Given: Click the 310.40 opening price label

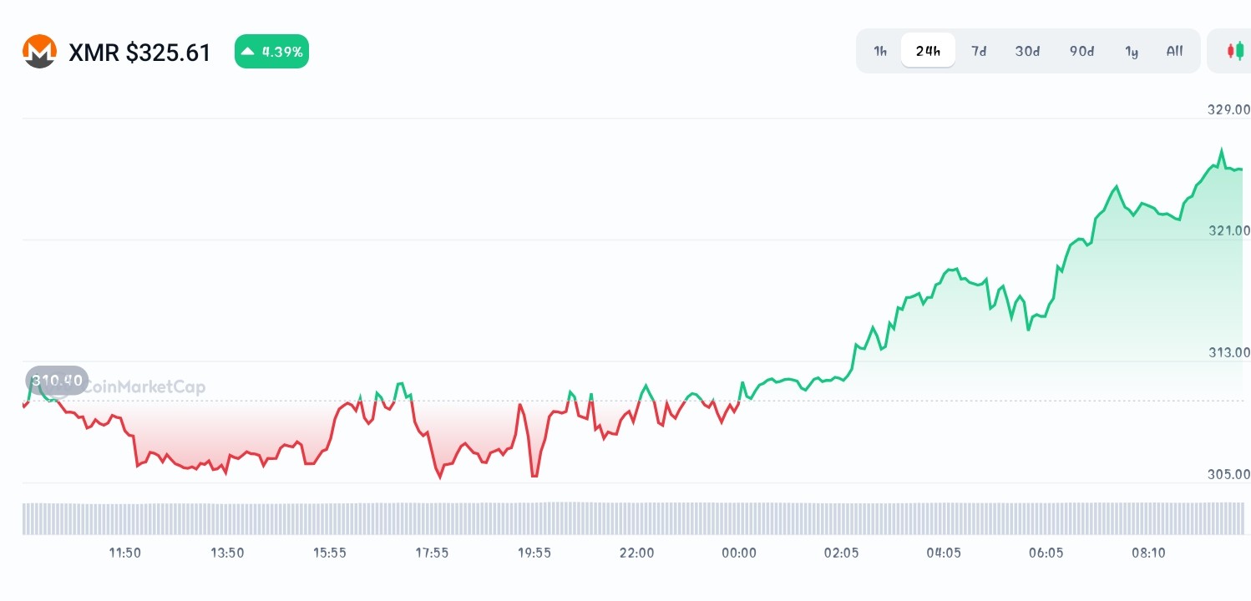Looking at the screenshot, I should click(57, 381).
